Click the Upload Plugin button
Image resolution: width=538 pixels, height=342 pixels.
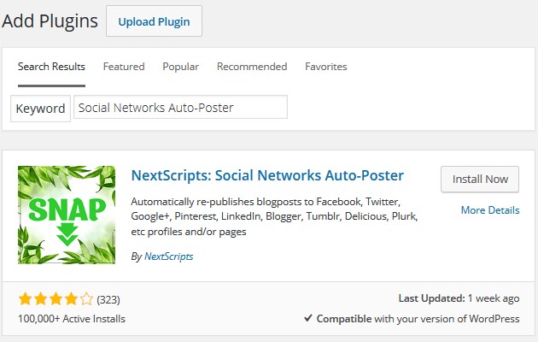(154, 21)
